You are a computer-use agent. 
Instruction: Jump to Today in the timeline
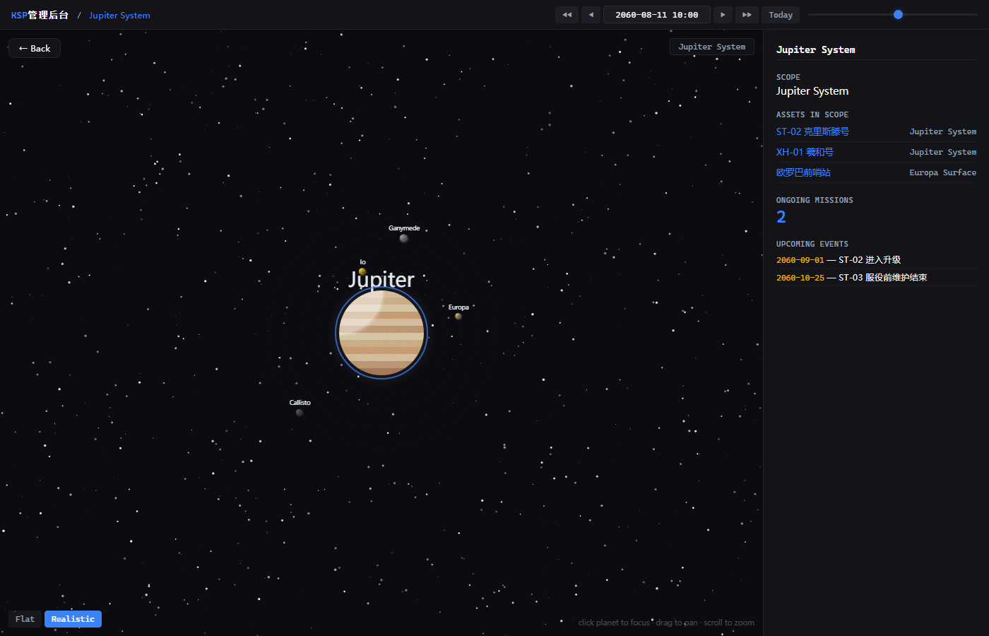[781, 15]
